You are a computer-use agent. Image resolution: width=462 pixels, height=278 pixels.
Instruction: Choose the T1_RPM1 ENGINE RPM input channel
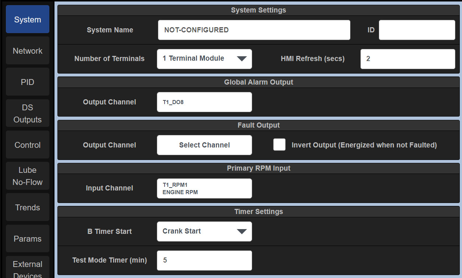coord(204,188)
